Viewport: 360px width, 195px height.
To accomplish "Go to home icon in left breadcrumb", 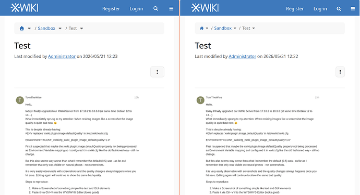I will [22, 29].
